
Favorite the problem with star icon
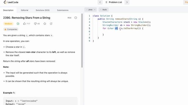(x=45, y=24)
